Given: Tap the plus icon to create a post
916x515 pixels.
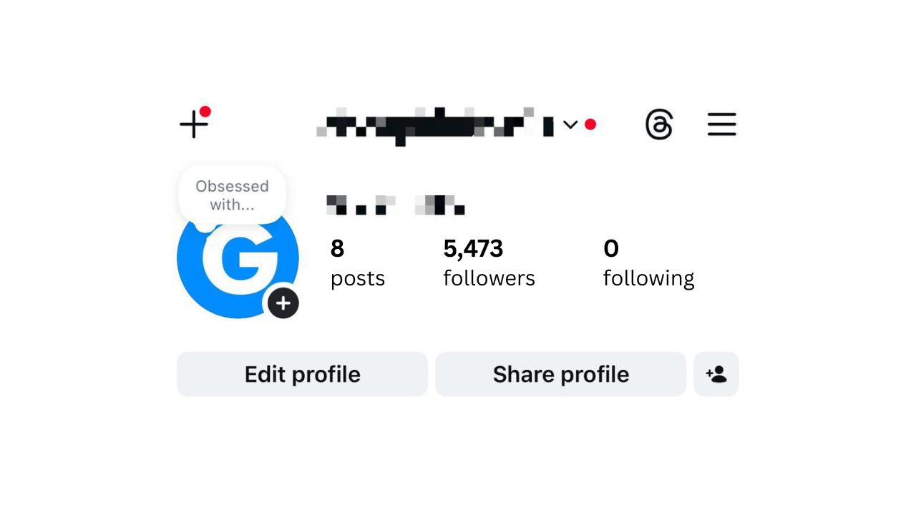Looking at the screenshot, I should click(x=193, y=125).
